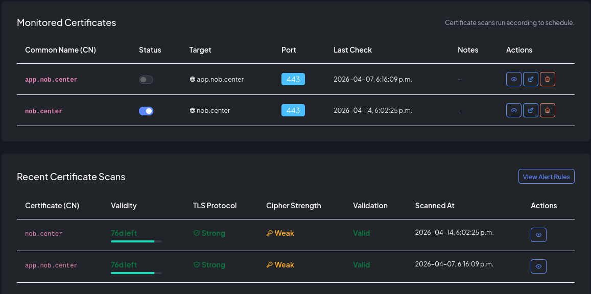Click app.nob.center certificate name in recent scans

(x=51, y=265)
